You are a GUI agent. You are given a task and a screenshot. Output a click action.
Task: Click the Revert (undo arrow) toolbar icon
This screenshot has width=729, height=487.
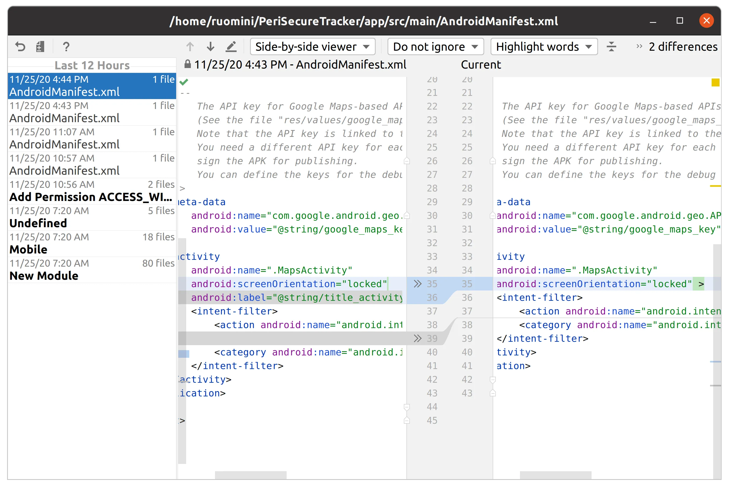20,46
